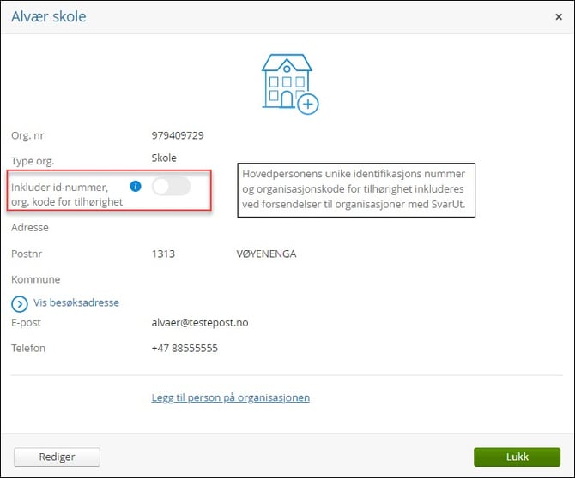Click the school building icon with plus
Image resolution: width=575 pixels, height=478 pixels.
pyautogui.click(x=288, y=83)
